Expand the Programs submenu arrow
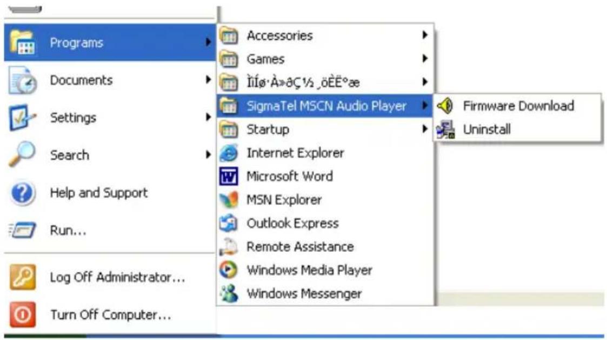The height and width of the screenshot is (340, 607). (208, 42)
